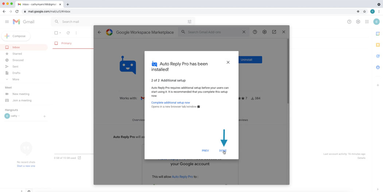Click the Compose button

pos(16,36)
